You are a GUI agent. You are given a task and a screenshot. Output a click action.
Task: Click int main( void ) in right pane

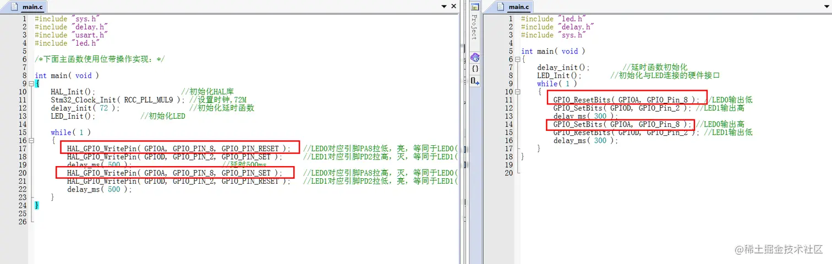coord(553,51)
